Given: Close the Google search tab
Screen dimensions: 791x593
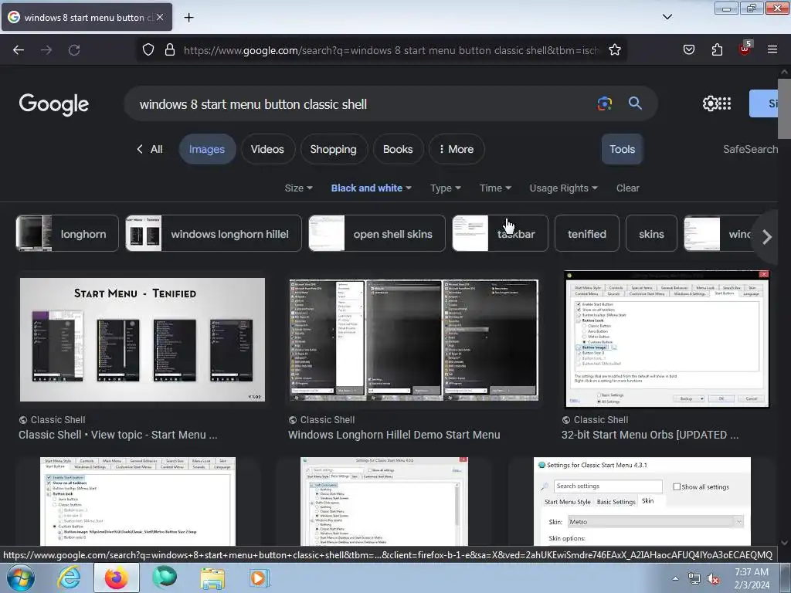Looking at the screenshot, I should tap(160, 17).
